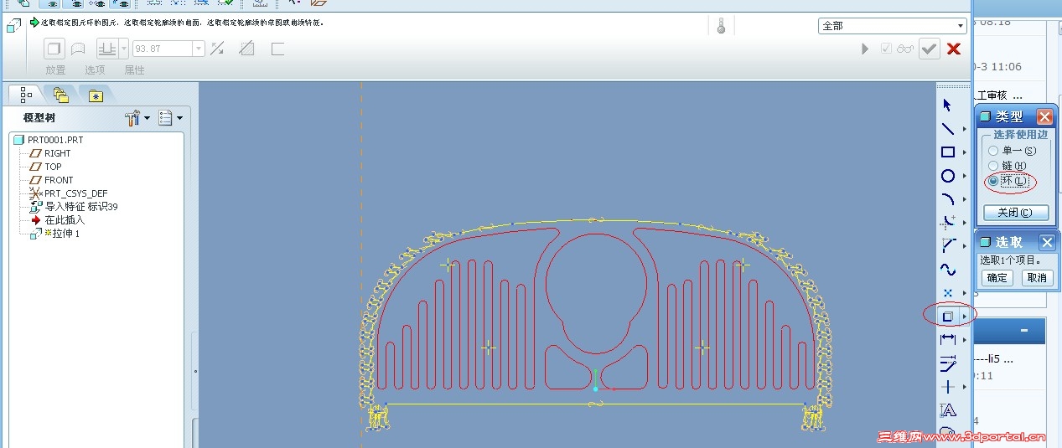Toggle the dashboard preview checkbox
Image resolution: width=1062 pixels, height=448 pixels.
click(886, 49)
